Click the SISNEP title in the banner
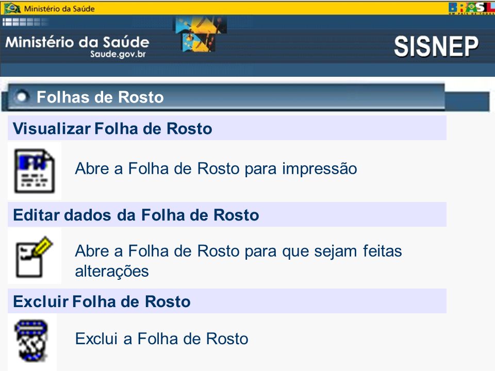Screen dimensions: 495x371 click(x=436, y=46)
